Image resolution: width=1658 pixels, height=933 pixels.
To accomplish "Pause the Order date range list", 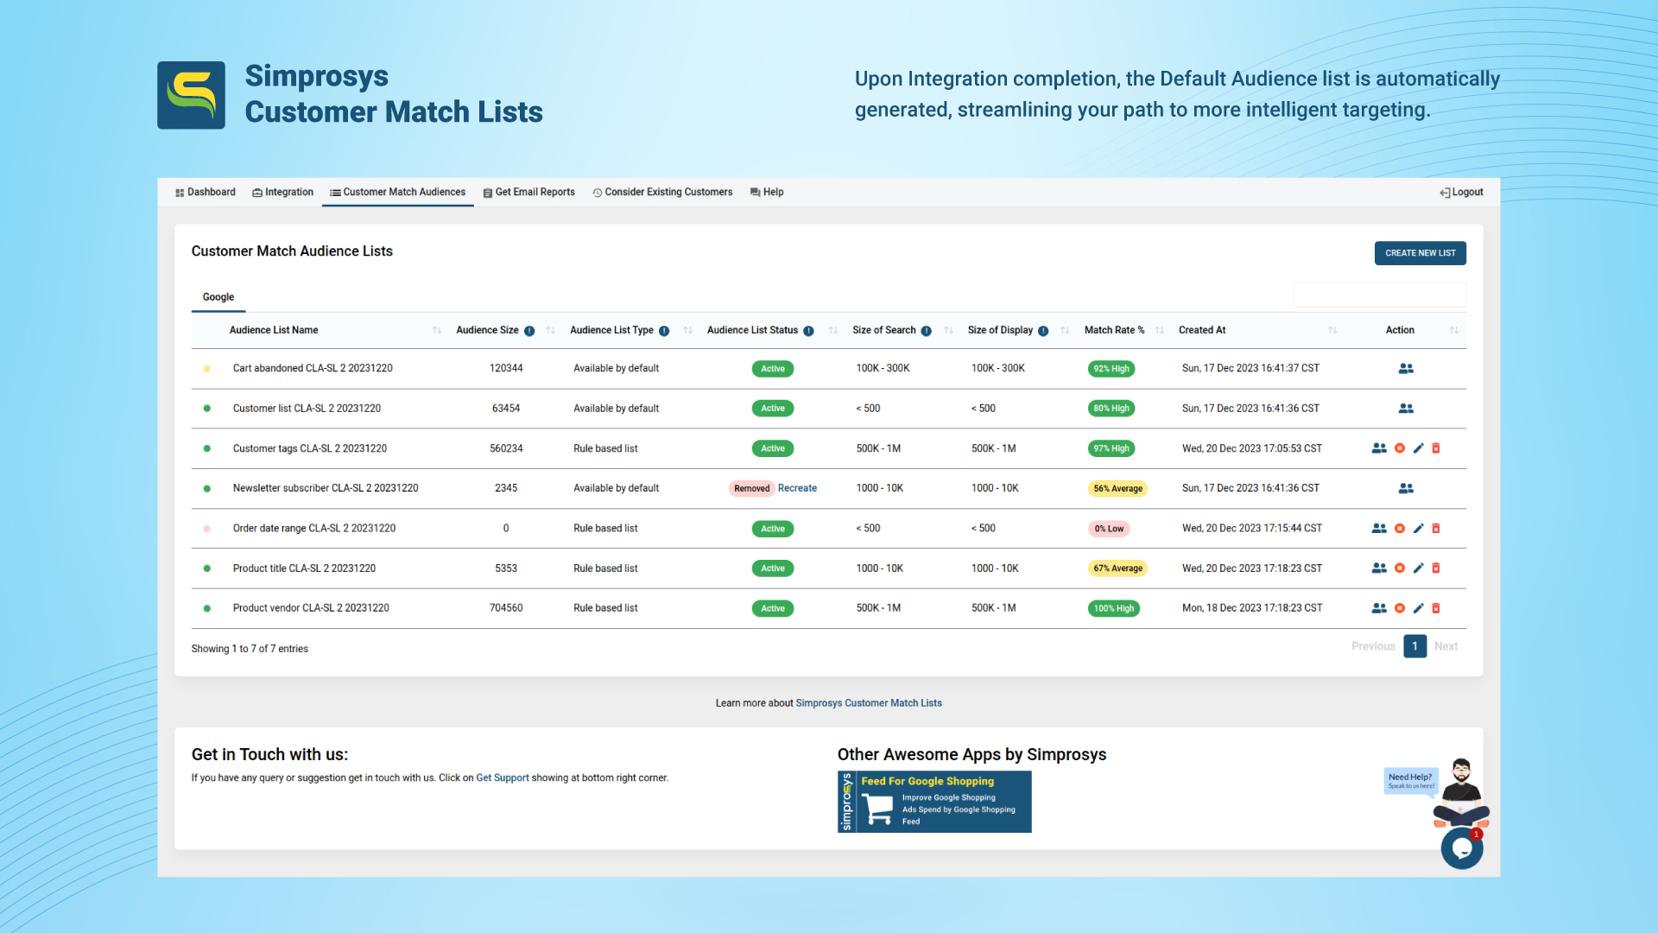I will coord(1400,528).
